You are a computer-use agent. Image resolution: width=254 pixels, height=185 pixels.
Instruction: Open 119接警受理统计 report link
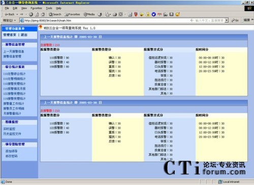click(14, 99)
